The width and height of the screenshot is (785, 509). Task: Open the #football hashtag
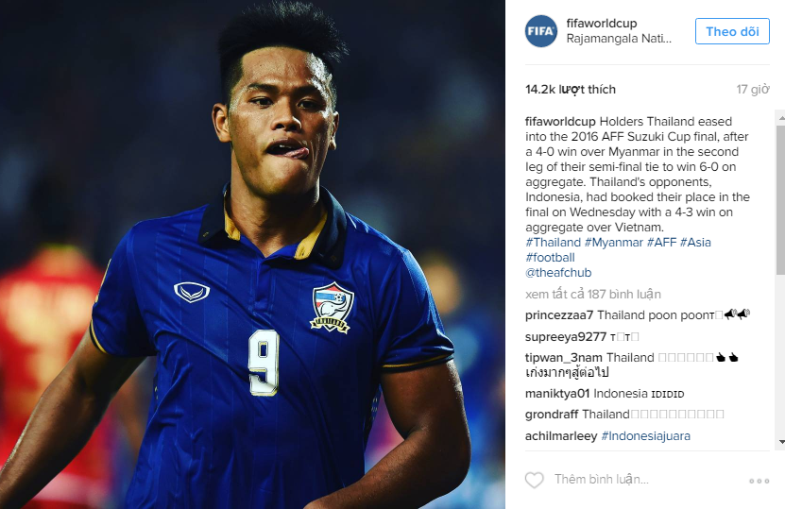tap(550, 258)
